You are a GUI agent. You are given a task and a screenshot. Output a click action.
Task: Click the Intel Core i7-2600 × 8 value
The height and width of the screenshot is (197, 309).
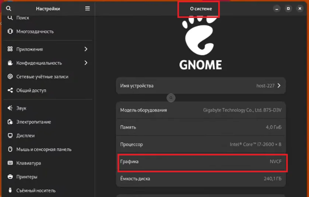(255, 144)
